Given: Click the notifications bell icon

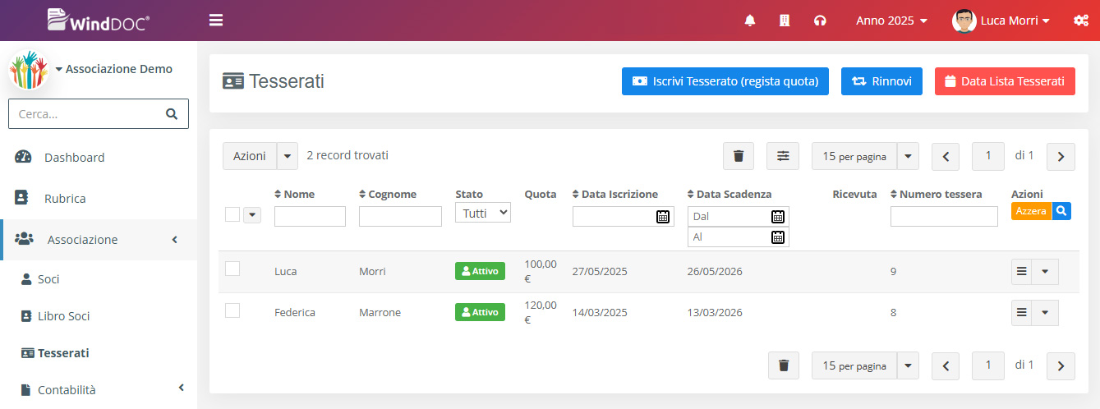Looking at the screenshot, I should tap(749, 21).
